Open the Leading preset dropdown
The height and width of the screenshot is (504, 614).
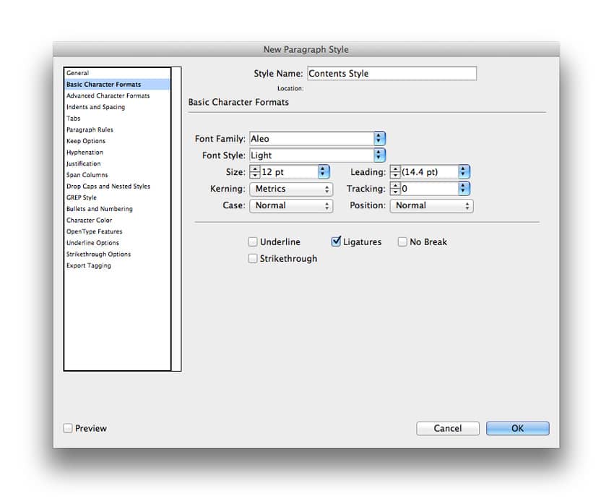tap(464, 172)
